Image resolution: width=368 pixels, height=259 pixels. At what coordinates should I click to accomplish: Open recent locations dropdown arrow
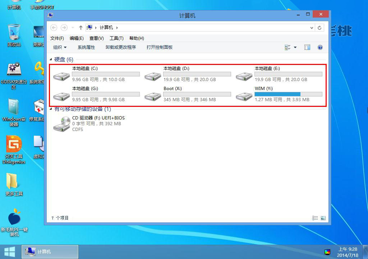coord(73,28)
